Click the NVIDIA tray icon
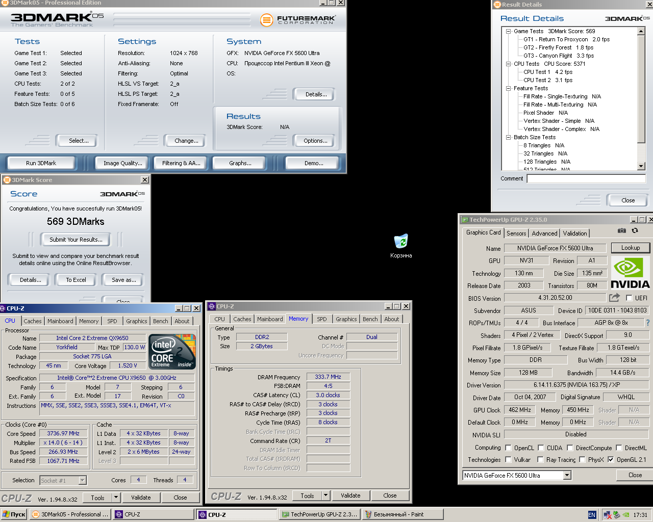Viewport: 653px width, 522px height. 626,515
